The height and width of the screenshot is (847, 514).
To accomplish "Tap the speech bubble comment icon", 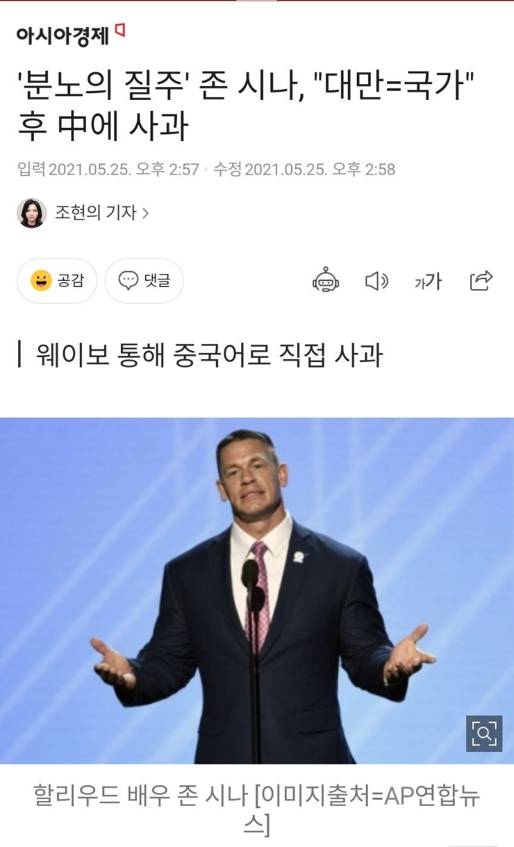I will click(128, 280).
